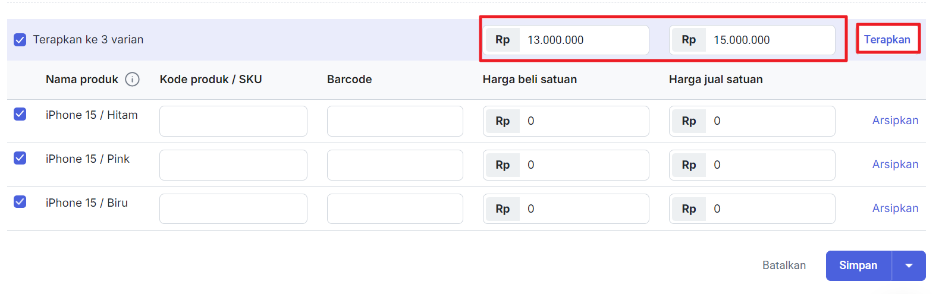
Task: Archive the iPhone 15 / Biru variant
Action: click(x=895, y=208)
